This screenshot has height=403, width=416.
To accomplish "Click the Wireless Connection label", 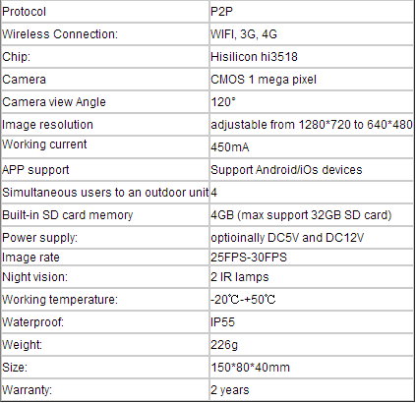I will 60,34.
